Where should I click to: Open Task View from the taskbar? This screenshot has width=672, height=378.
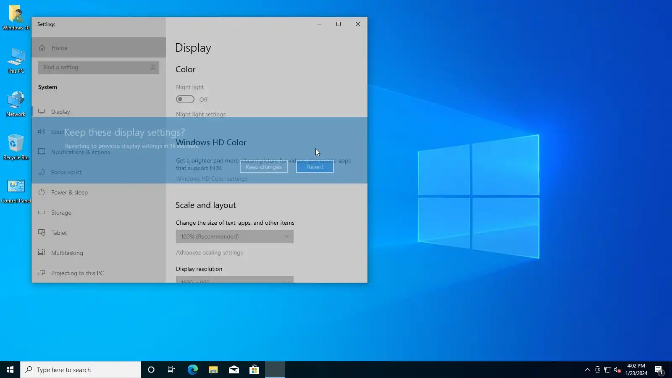point(171,370)
